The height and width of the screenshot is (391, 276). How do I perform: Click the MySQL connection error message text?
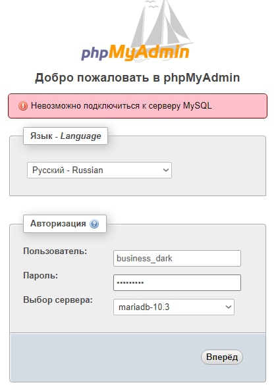[121, 106]
